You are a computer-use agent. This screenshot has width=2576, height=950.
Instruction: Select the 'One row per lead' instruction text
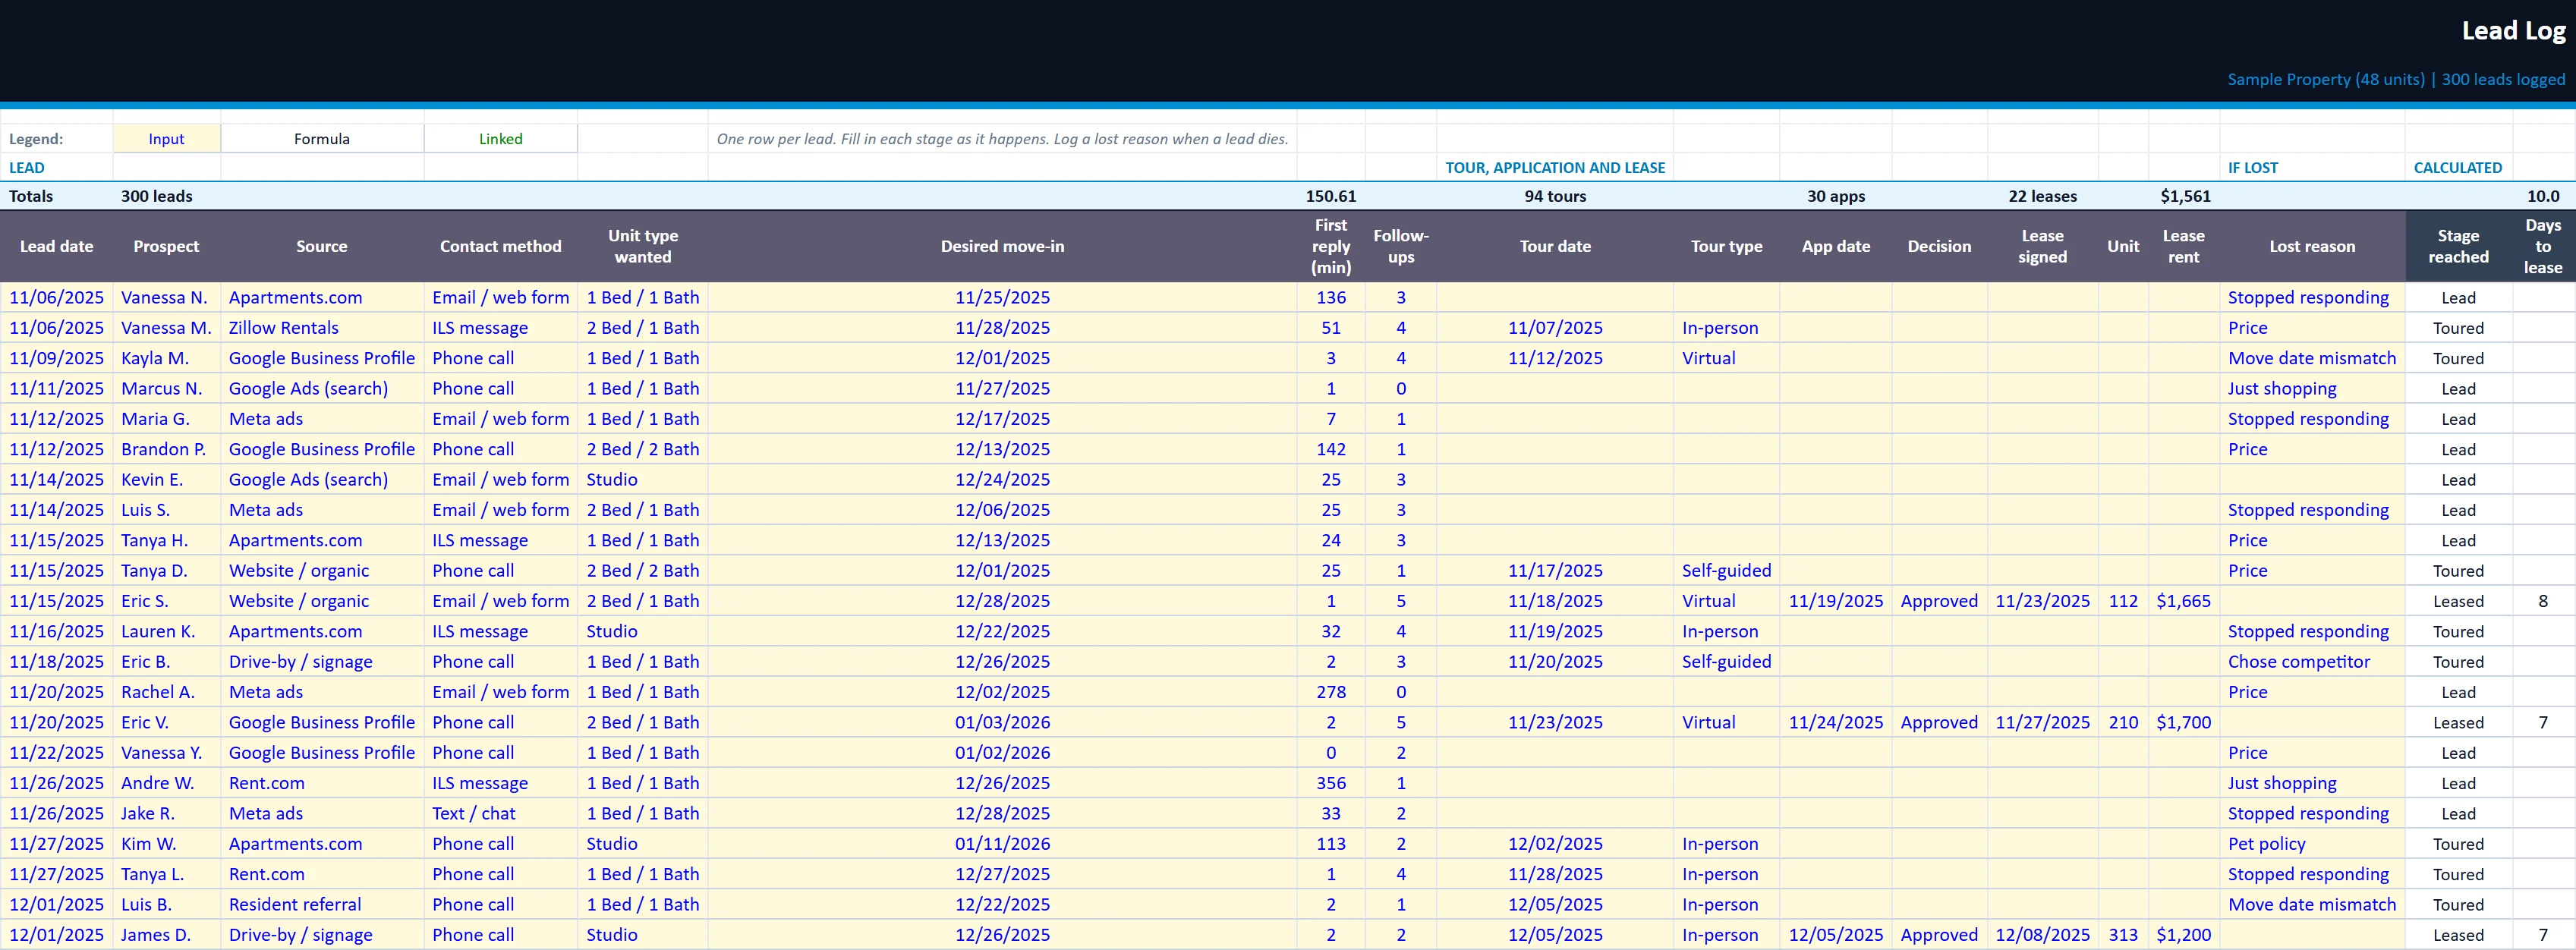(1002, 139)
